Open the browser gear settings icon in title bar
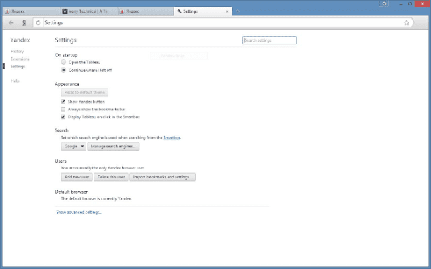 click(384, 4)
